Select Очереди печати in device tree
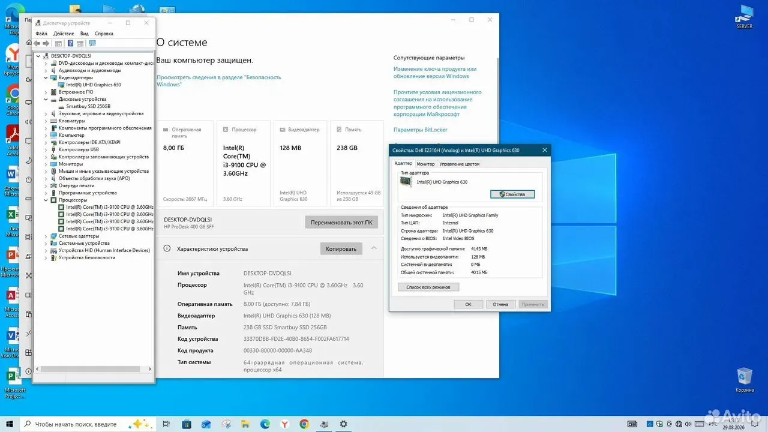The width and height of the screenshot is (768, 432). click(x=76, y=185)
